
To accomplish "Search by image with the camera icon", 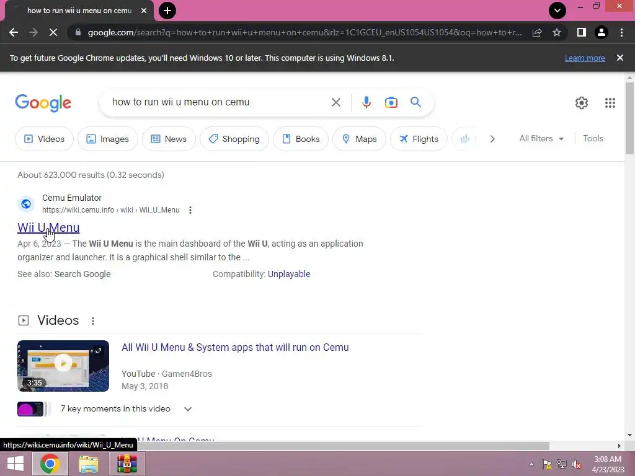I will [391, 102].
